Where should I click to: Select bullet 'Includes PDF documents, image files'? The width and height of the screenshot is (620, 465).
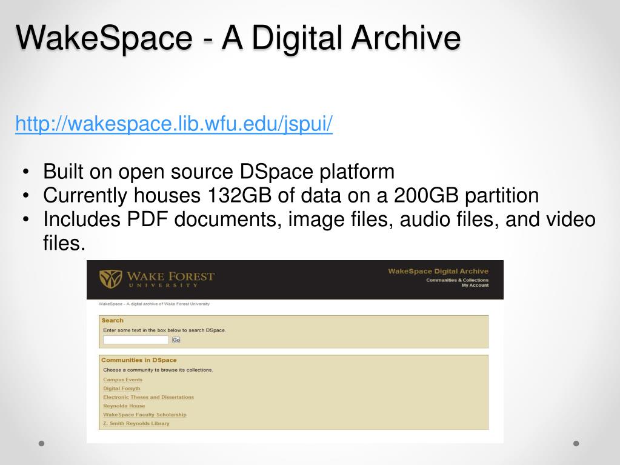319,231
